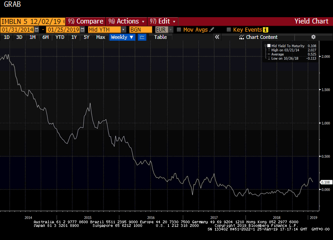Select the 6M range tab
Screen dimensions: 333x240
point(45,37)
